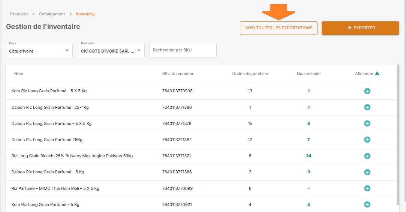Replenish Daibon Riz Long Grain Parfumé 25Kg
Screen dimensions: 406x212
click(367, 140)
